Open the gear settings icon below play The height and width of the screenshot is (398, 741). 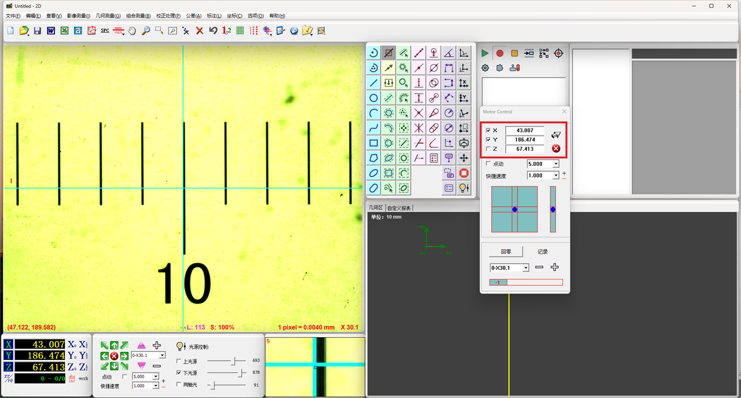[485, 68]
